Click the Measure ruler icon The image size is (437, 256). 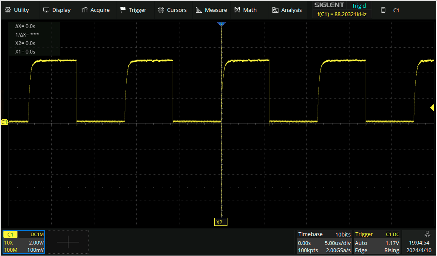199,10
